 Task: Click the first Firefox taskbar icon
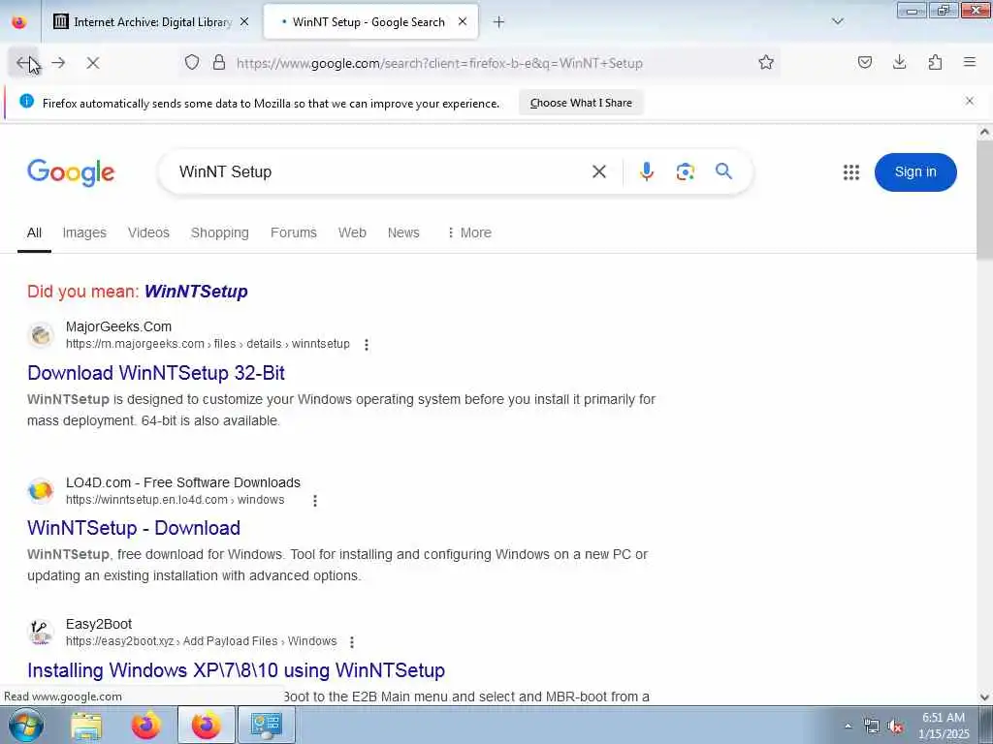click(146, 726)
